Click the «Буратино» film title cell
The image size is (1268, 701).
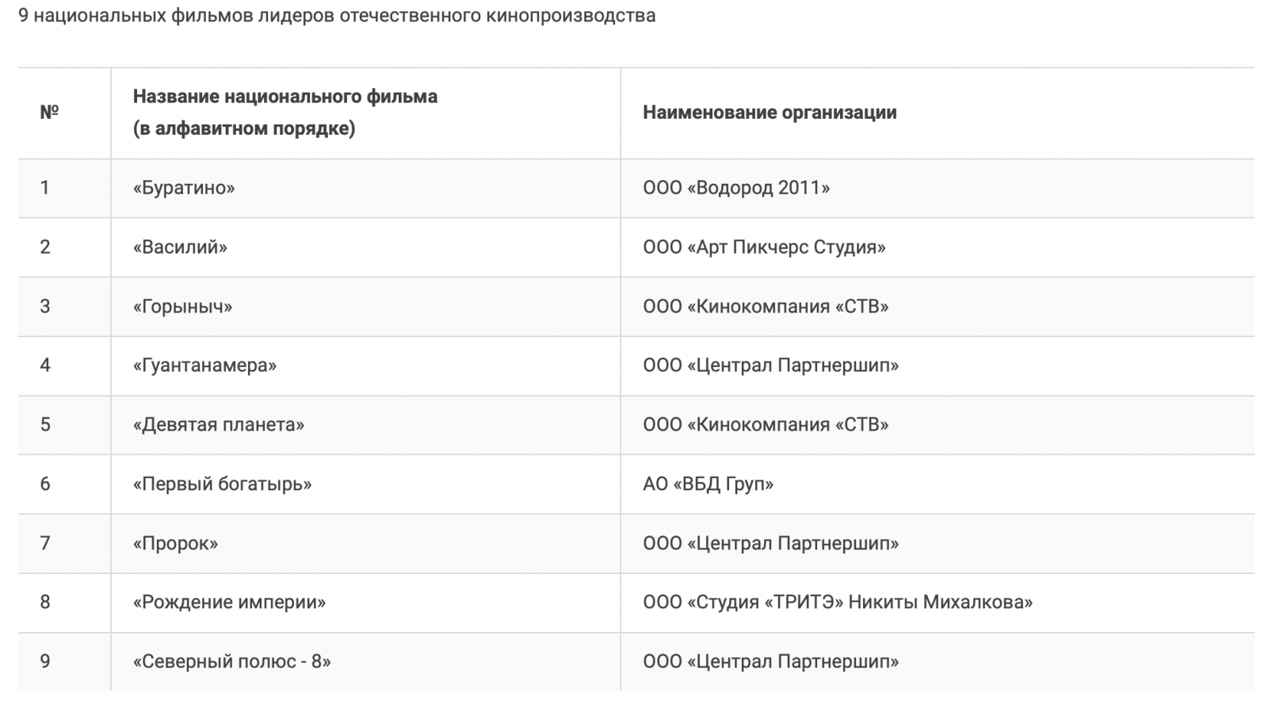(184, 188)
